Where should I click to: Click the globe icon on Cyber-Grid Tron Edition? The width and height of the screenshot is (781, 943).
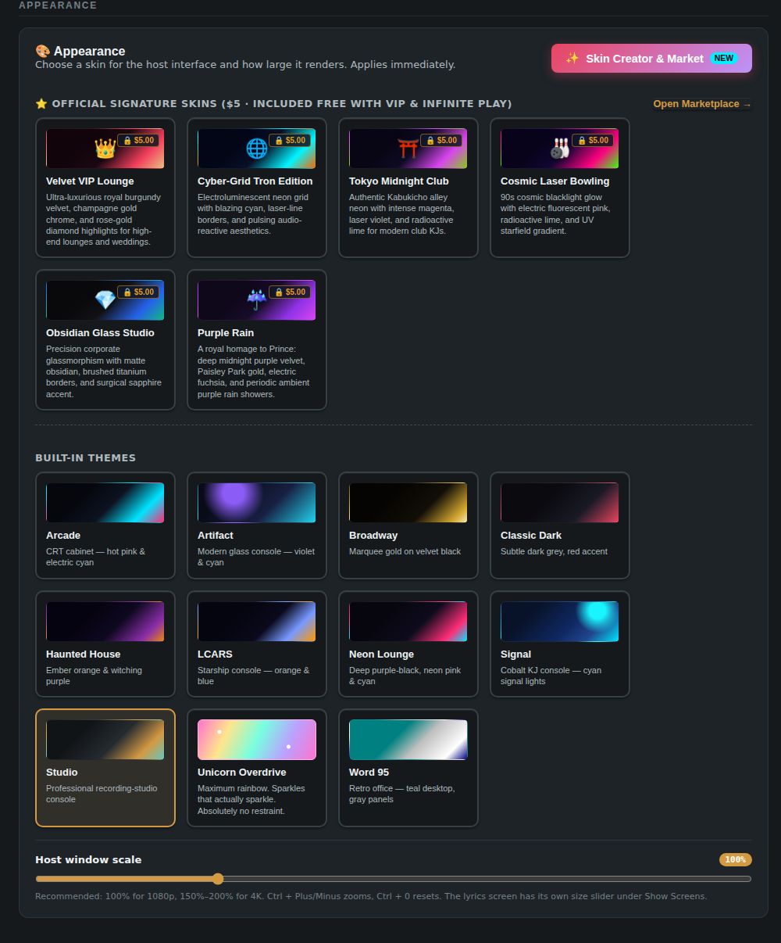click(257, 149)
